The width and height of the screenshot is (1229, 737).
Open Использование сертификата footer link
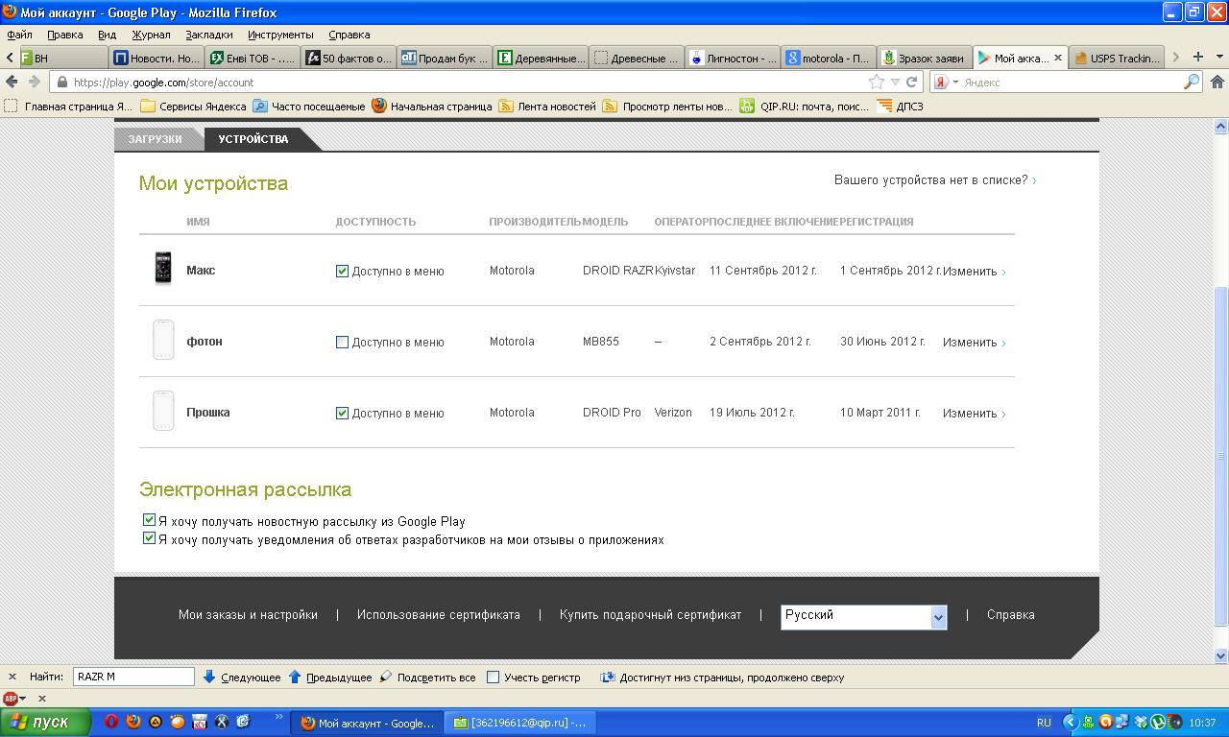point(439,615)
